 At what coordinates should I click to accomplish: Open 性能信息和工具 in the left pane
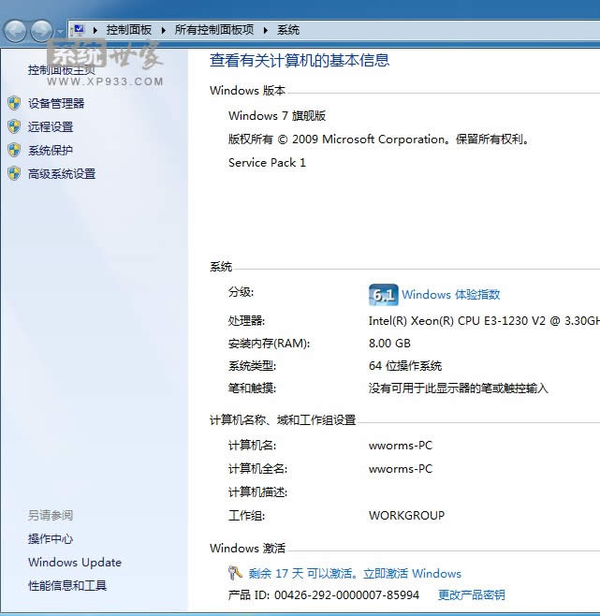[x=67, y=586]
